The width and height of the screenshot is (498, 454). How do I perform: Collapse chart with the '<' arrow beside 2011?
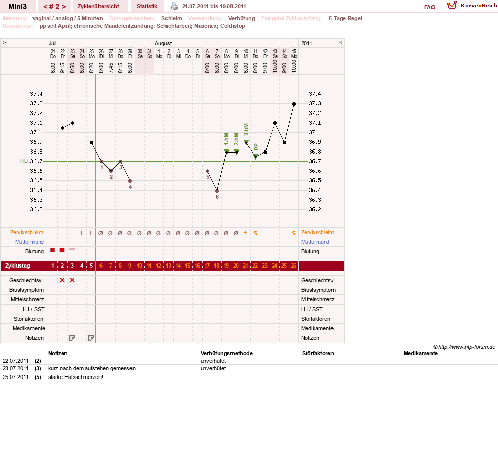(341, 42)
